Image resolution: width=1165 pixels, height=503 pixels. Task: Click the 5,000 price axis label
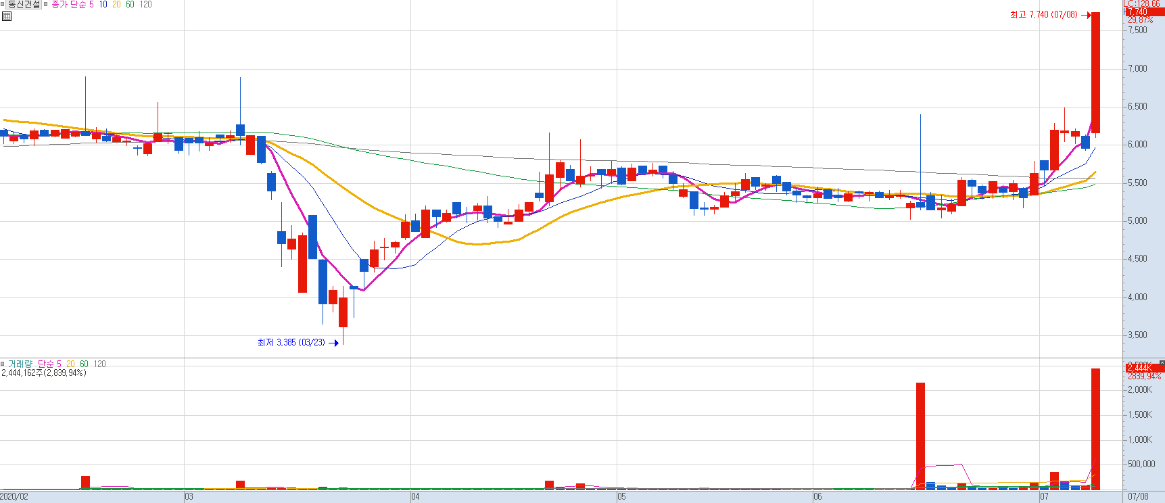click(1137, 220)
